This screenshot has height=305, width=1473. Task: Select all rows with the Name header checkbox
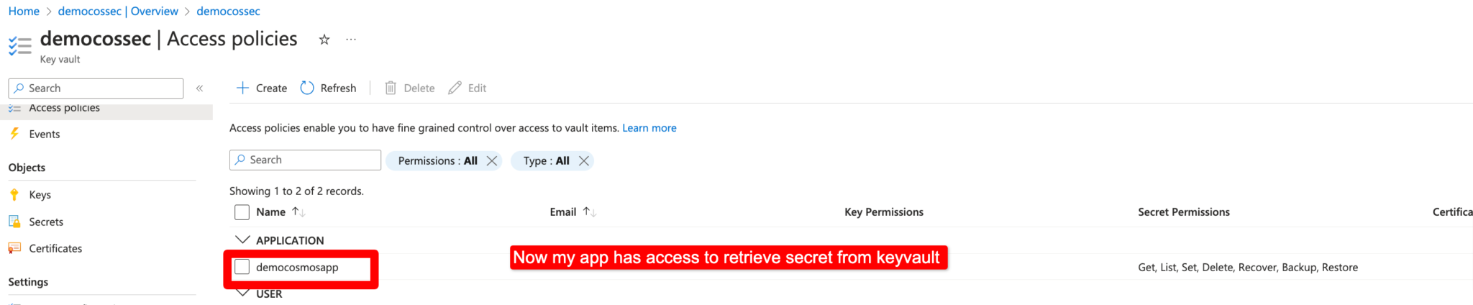(x=242, y=212)
